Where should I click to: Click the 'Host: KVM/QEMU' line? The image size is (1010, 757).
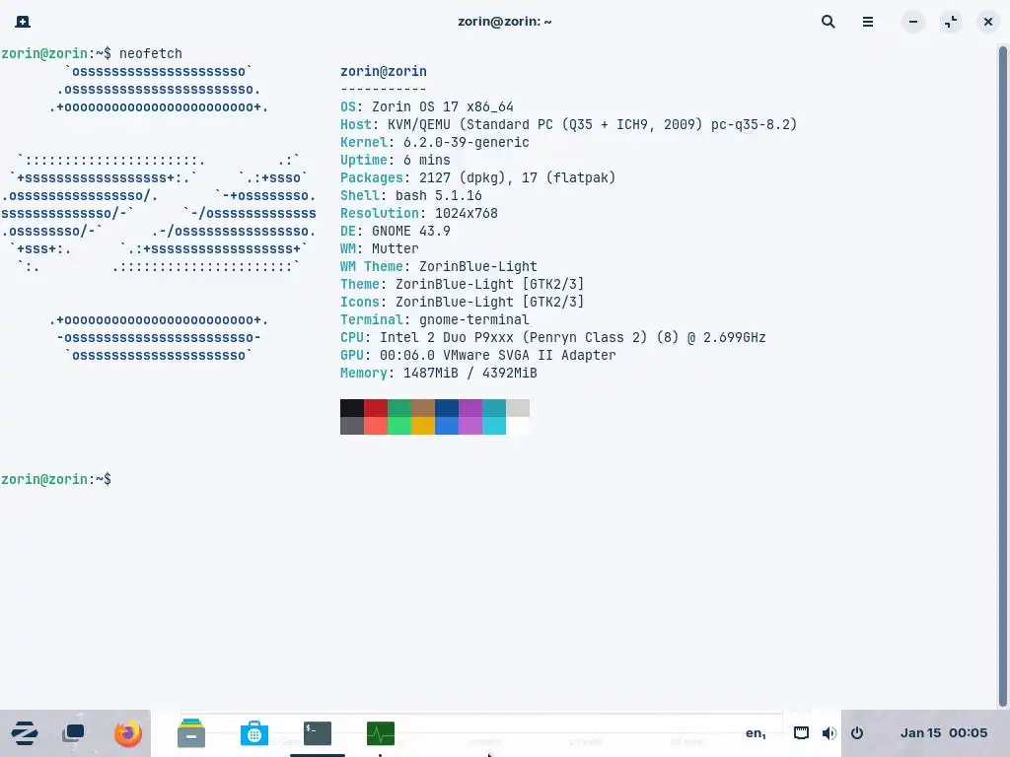(569, 125)
